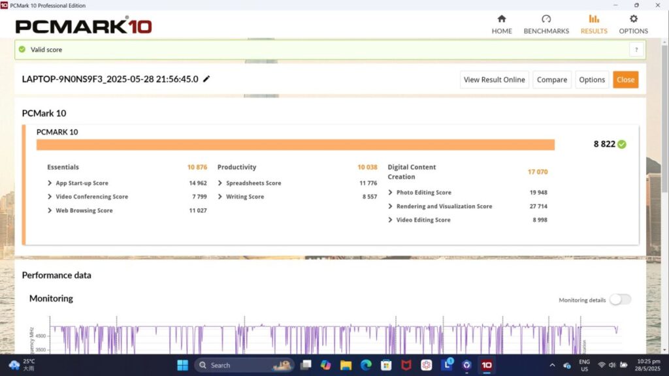Image resolution: width=669 pixels, height=376 pixels.
Task: Click the App Start-up value 14 962
Action: pyautogui.click(x=198, y=183)
